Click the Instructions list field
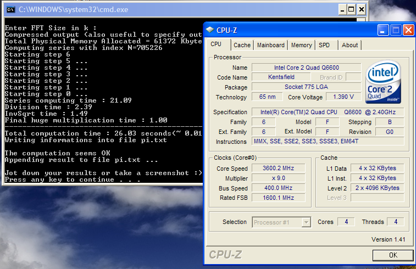The height and width of the screenshot is (269, 416). pos(328,141)
